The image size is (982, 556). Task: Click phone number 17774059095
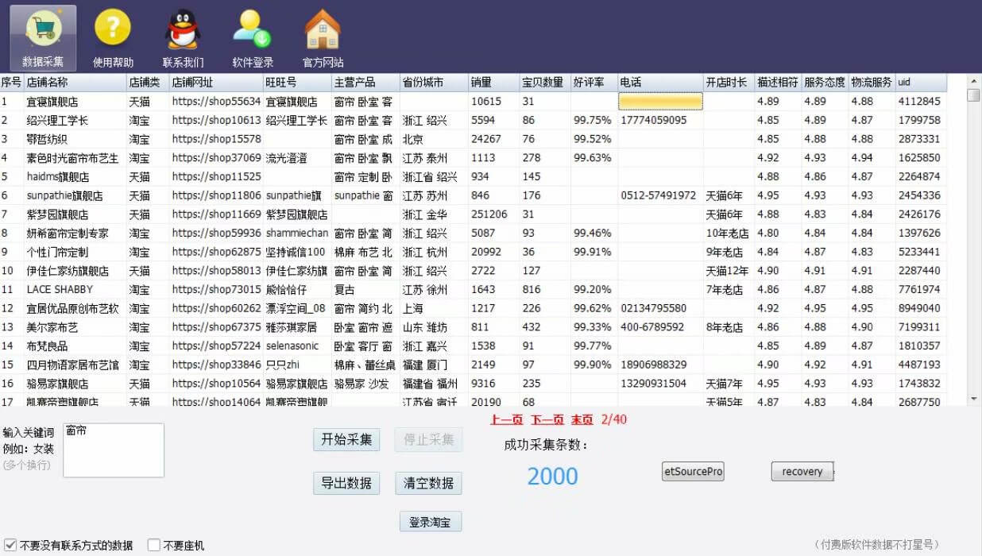pyautogui.click(x=653, y=121)
